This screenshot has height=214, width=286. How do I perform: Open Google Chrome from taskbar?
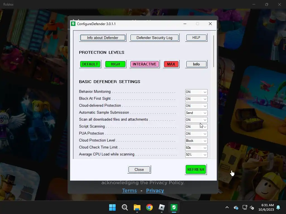click(149, 207)
